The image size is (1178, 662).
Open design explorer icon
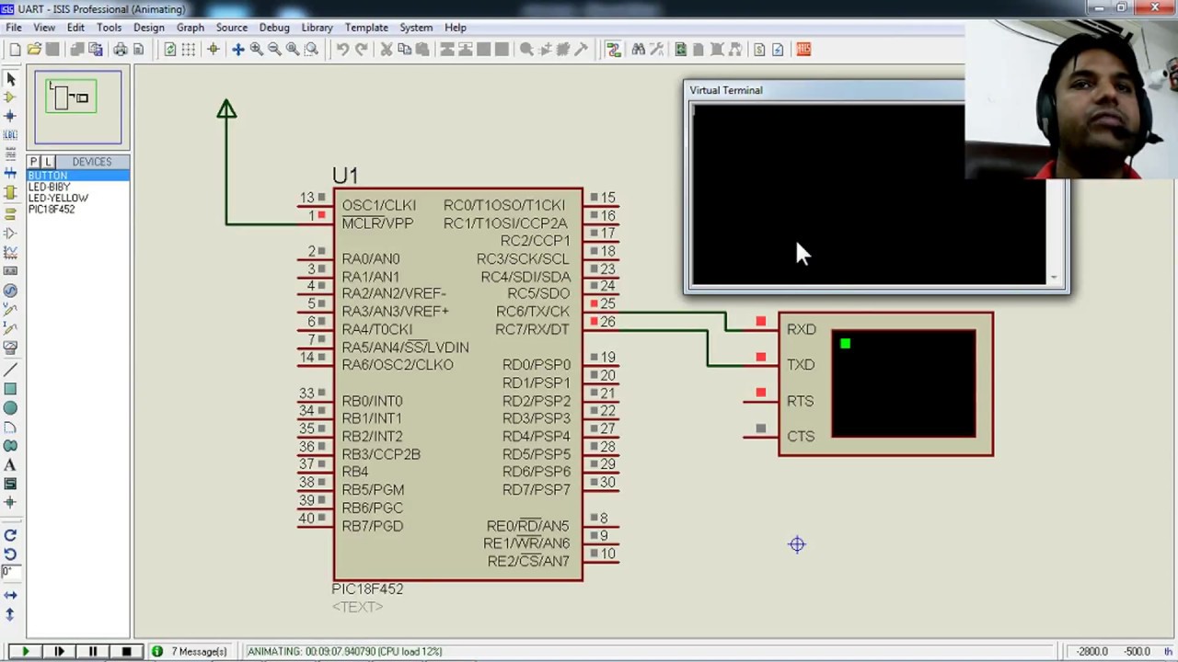point(680,49)
